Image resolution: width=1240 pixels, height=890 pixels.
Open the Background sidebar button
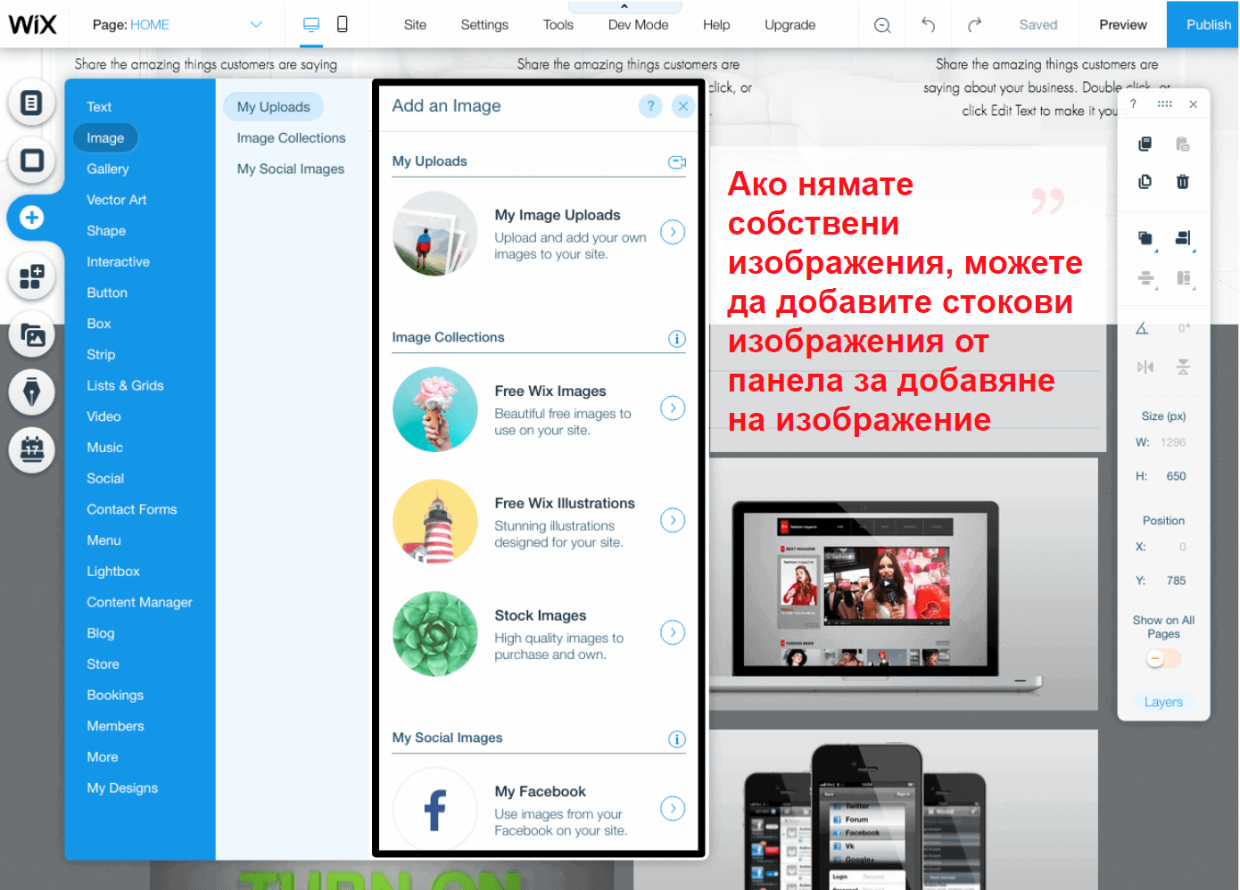pos(31,161)
